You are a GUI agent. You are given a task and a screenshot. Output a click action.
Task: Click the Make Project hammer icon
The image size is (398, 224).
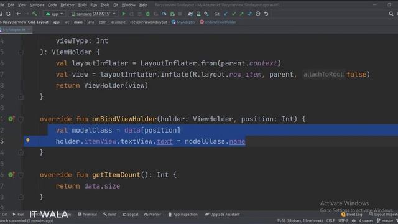click(35, 14)
